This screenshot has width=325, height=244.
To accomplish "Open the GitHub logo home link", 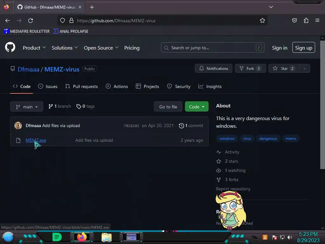I will tap(10, 47).
